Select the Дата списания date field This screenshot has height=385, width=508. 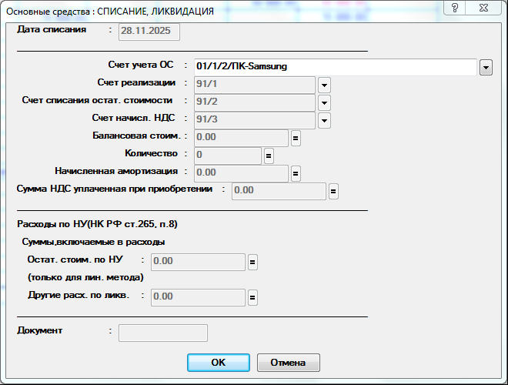coord(148,32)
